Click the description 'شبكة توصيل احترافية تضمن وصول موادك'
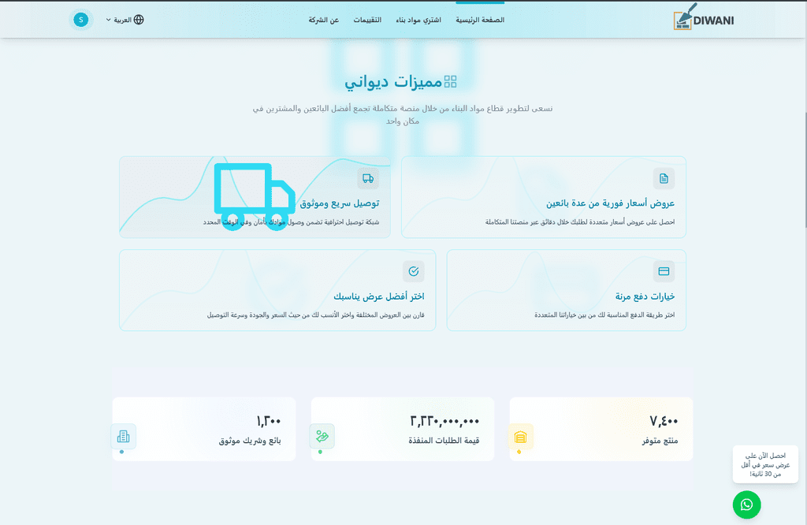This screenshot has height=525, width=807. 291,222
